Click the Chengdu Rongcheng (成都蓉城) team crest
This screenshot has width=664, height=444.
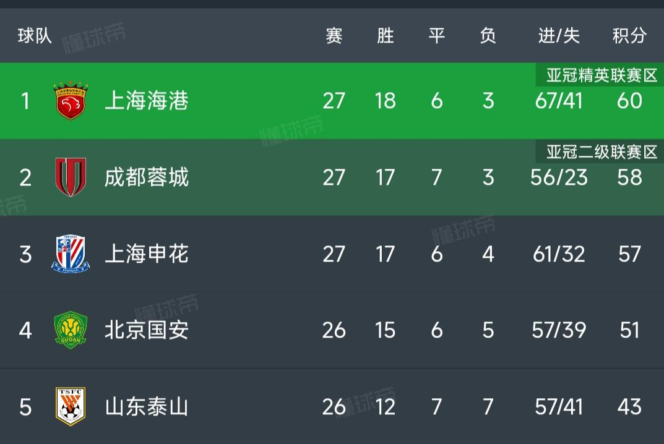71,177
